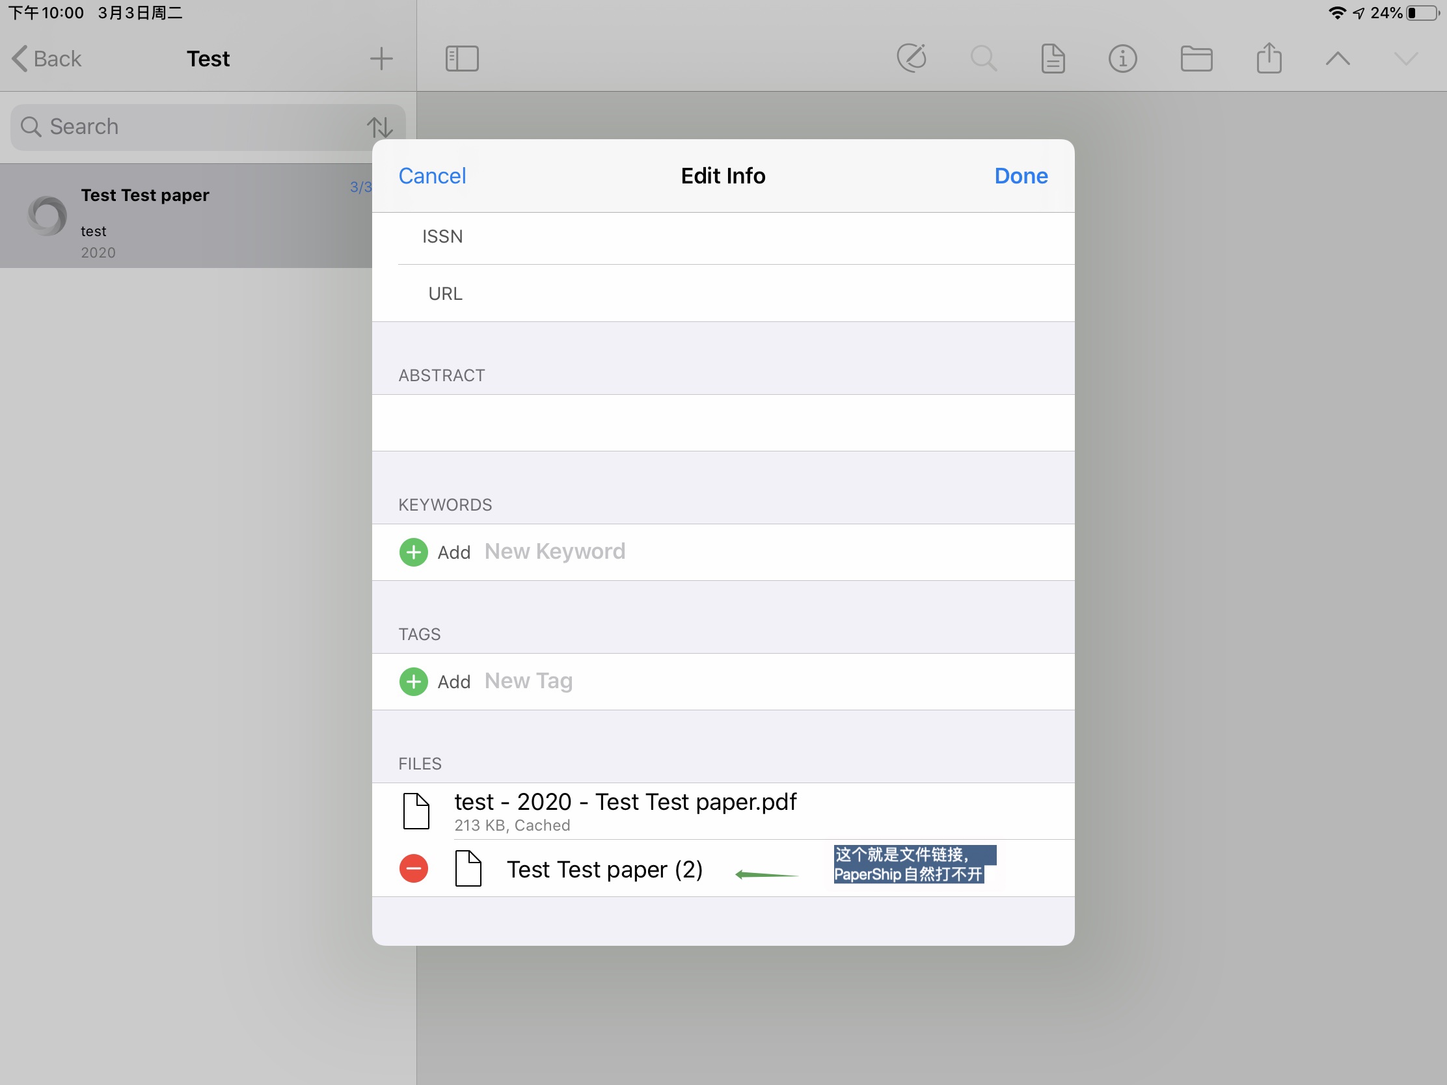Click the magnifier search icon in toolbar

click(983, 58)
